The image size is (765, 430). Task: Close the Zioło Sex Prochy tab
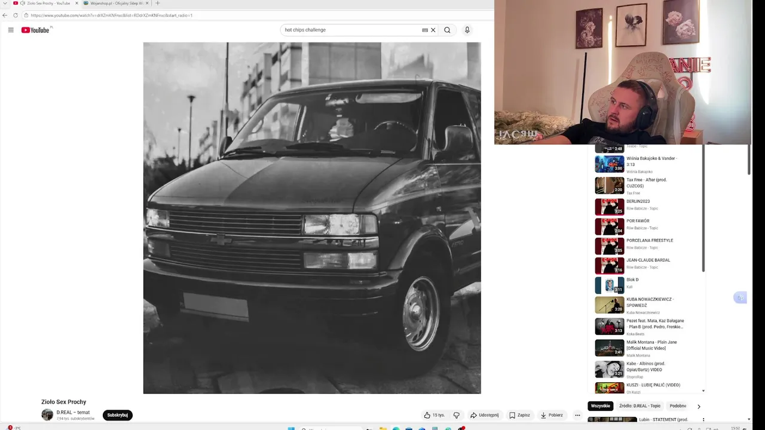pyautogui.click(x=76, y=3)
